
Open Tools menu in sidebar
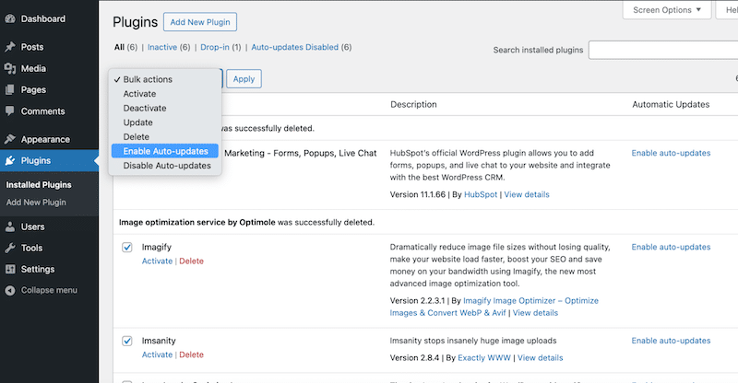(x=31, y=249)
